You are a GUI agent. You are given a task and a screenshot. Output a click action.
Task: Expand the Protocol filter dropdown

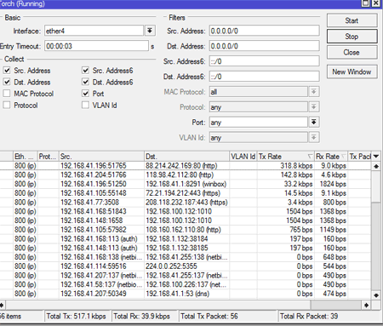[313, 107]
